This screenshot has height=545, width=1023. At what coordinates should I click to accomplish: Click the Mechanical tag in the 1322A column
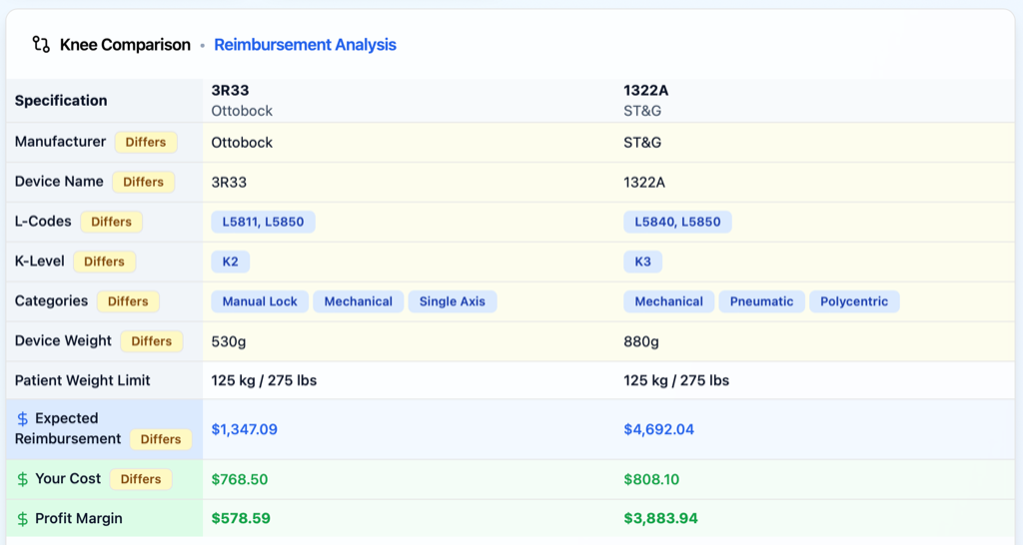668,301
